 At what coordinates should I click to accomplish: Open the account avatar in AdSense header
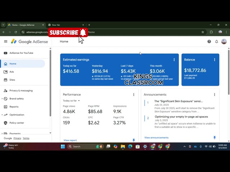(224, 42)
